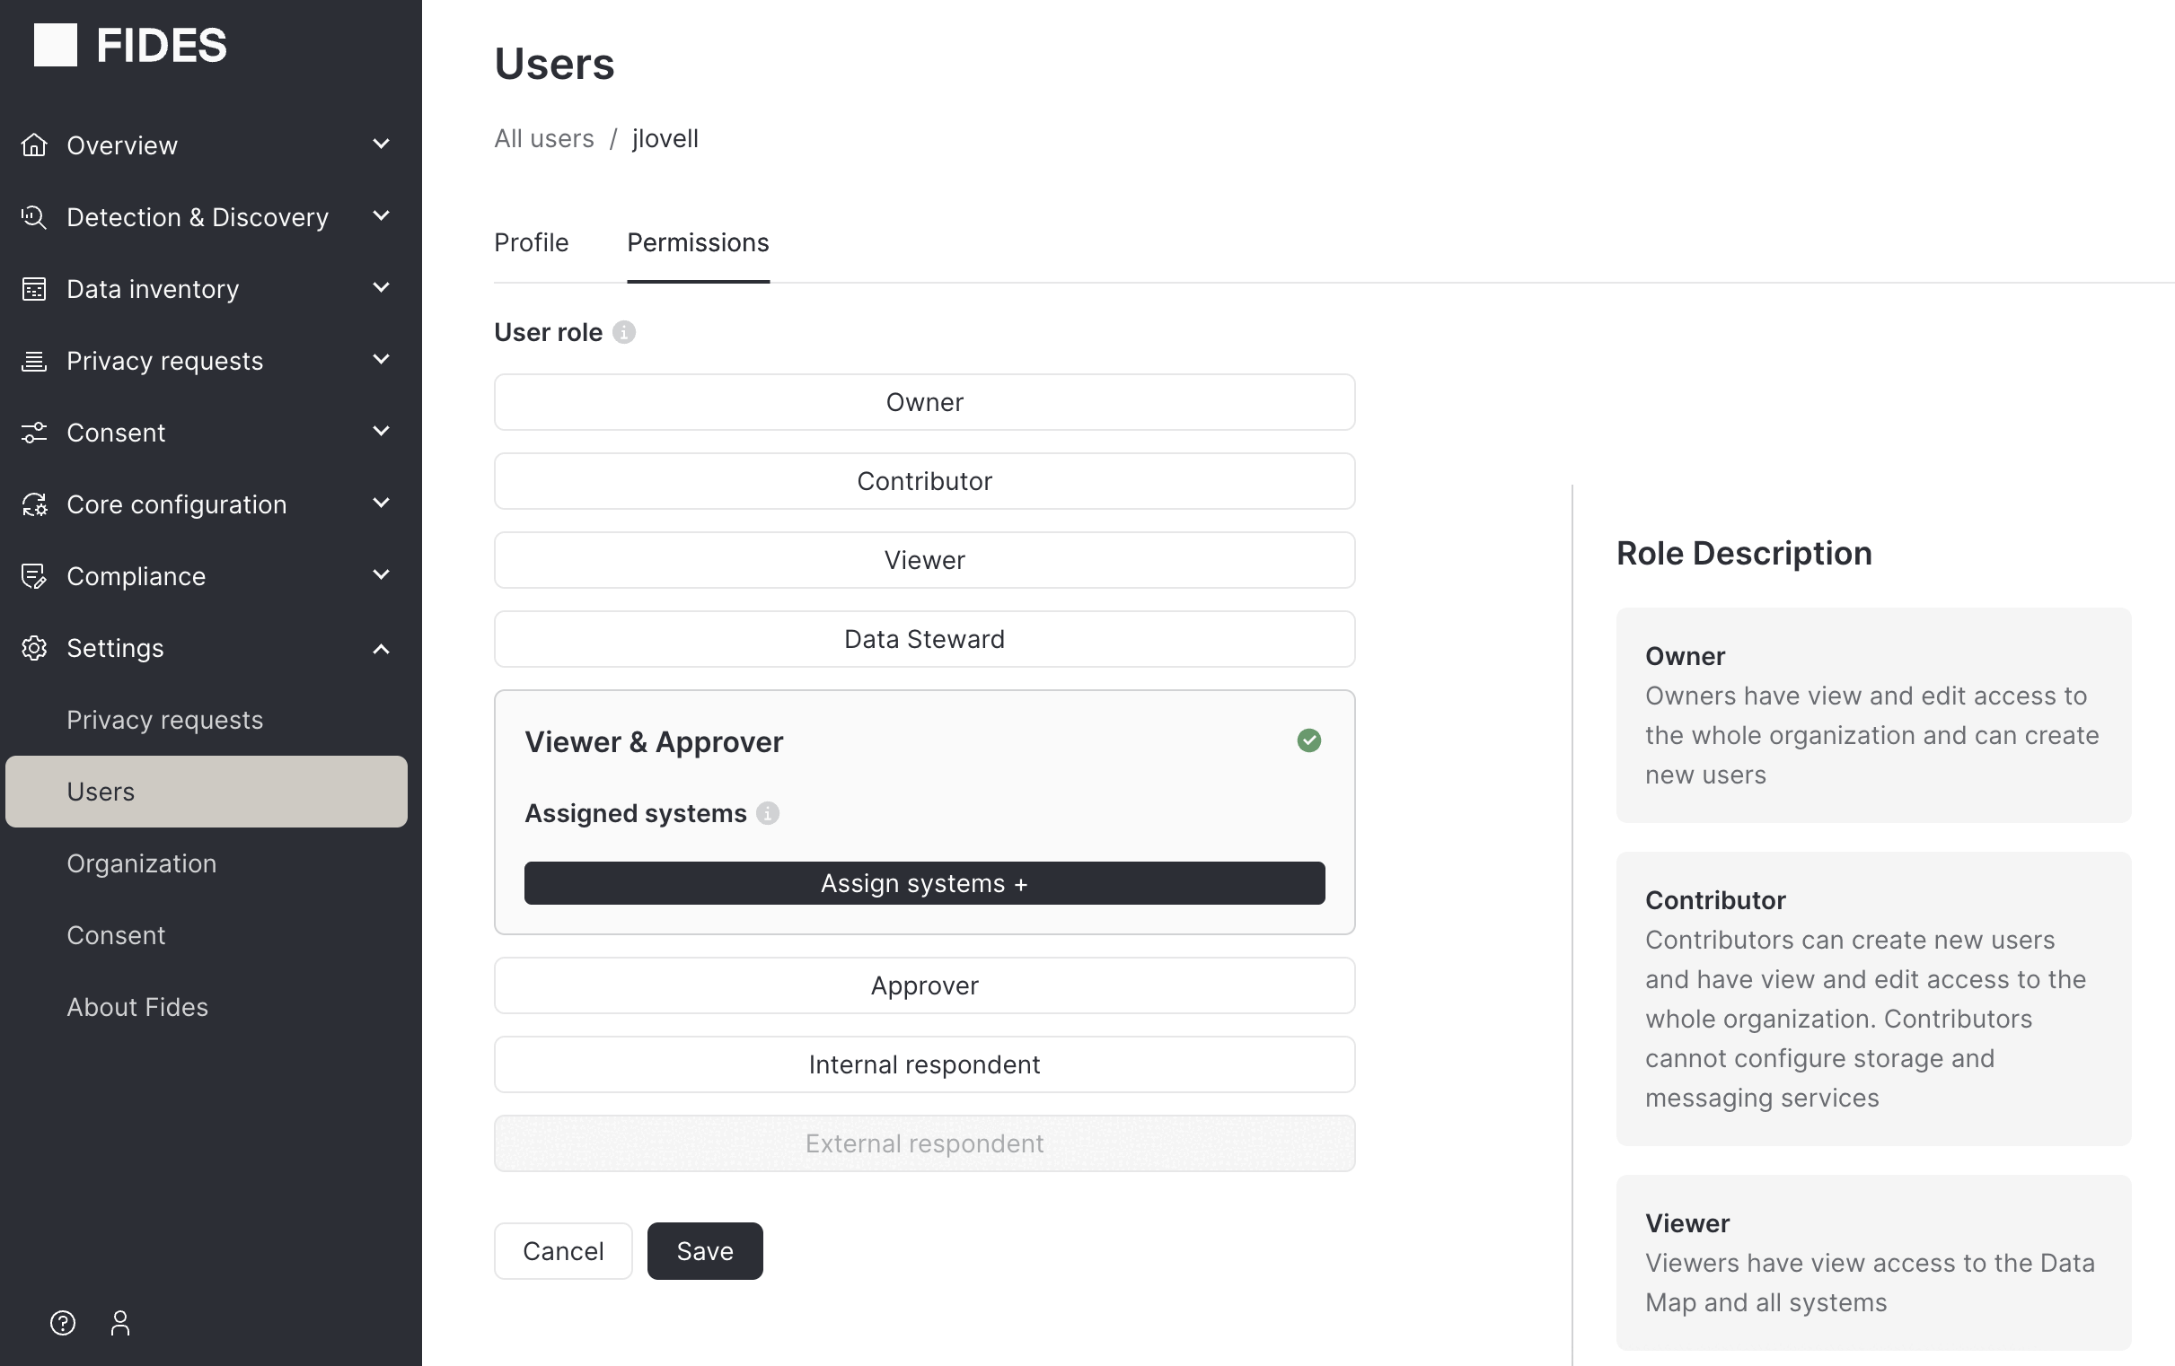Click the Compliance shield icon

pos(34,575)
